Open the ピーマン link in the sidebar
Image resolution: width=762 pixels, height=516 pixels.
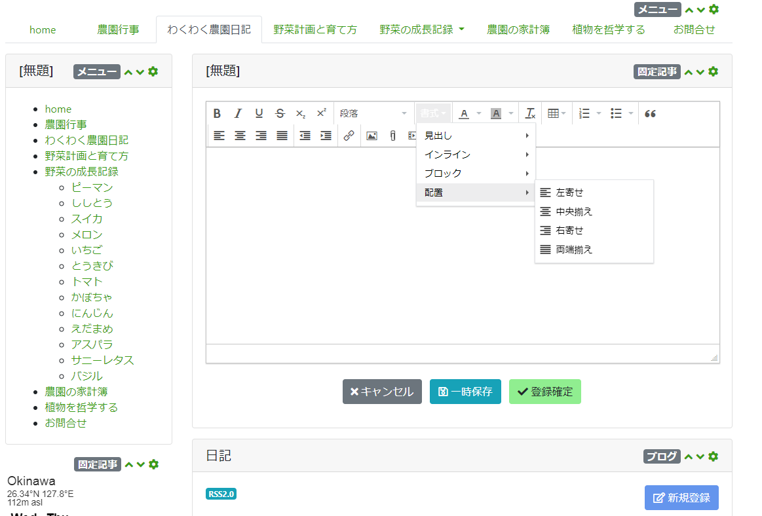[92, 187]
